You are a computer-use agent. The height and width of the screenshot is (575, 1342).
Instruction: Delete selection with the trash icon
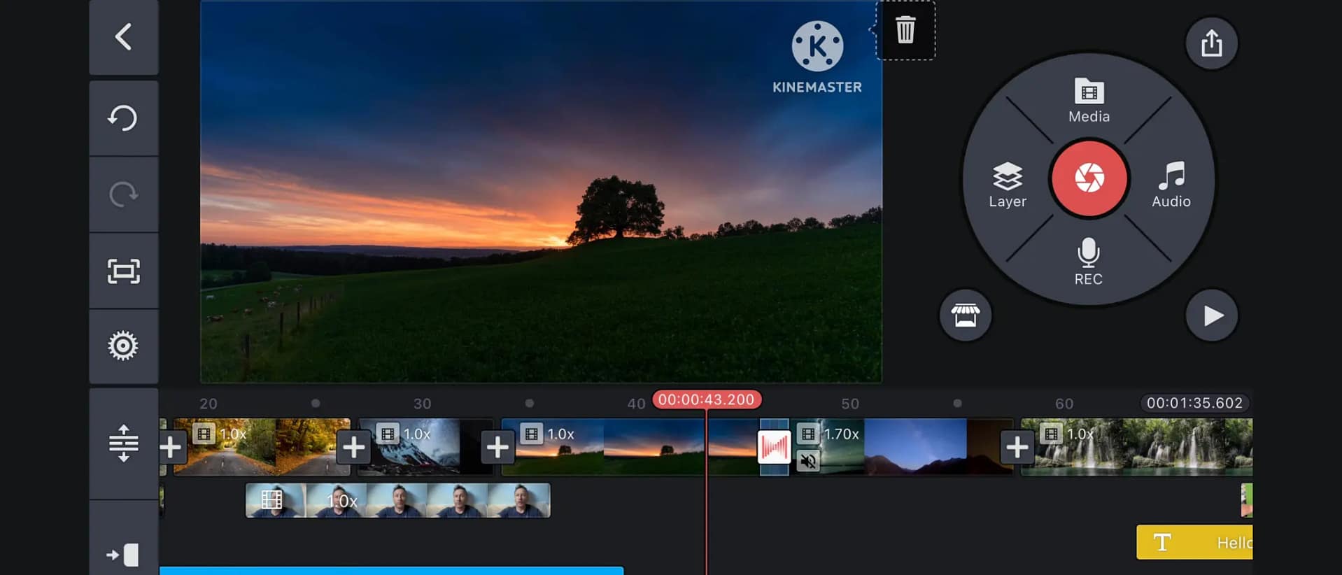905,30
